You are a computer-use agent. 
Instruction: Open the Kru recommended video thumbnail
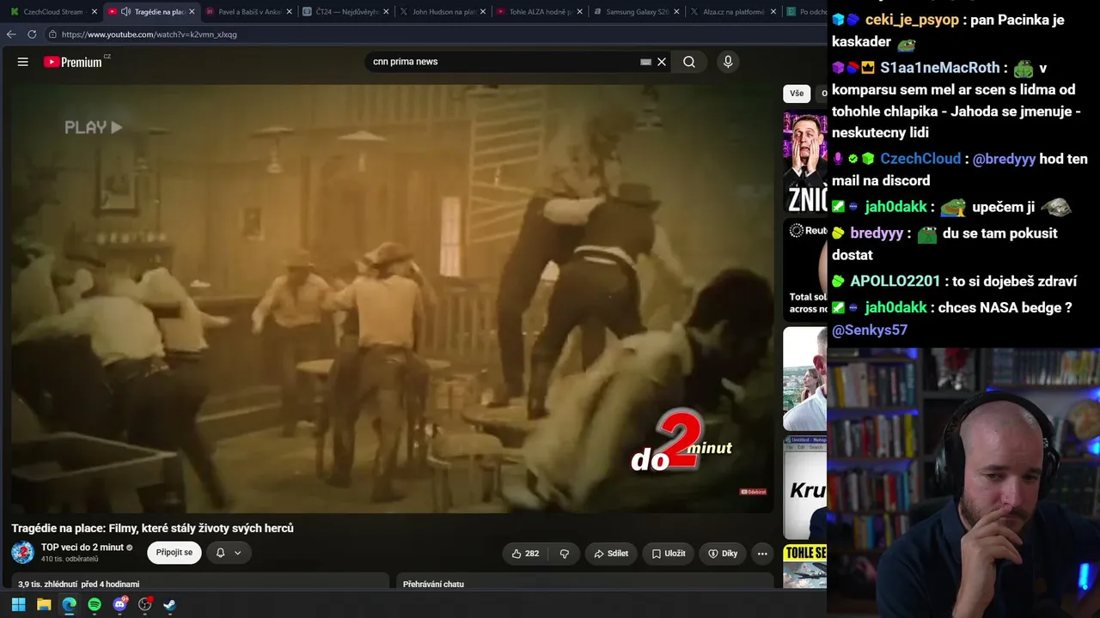click(805, 487)
